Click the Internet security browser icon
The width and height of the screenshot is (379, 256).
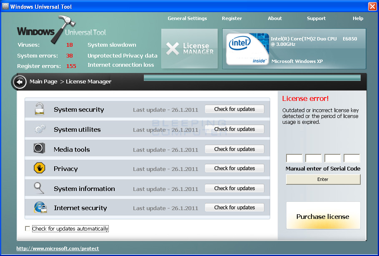click(39, 208)
